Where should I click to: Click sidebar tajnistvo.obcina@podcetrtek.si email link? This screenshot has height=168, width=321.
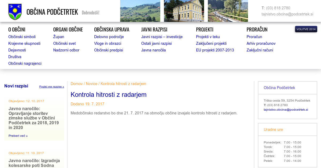pos(286,110)
